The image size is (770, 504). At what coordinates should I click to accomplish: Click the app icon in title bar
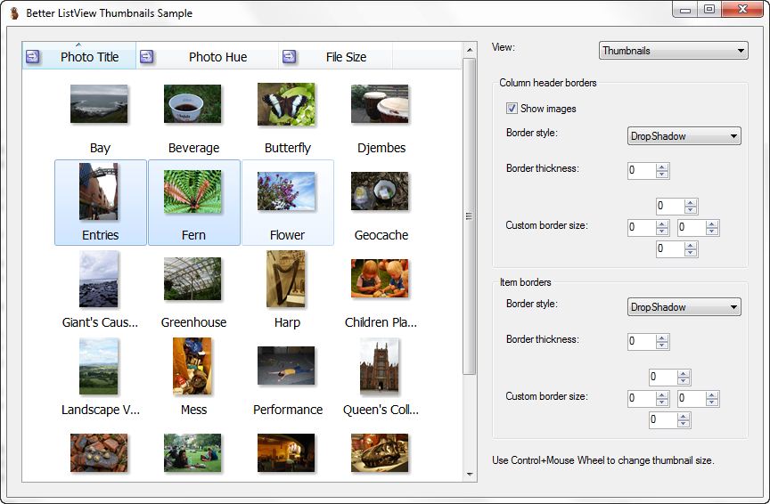pos(12,13)
